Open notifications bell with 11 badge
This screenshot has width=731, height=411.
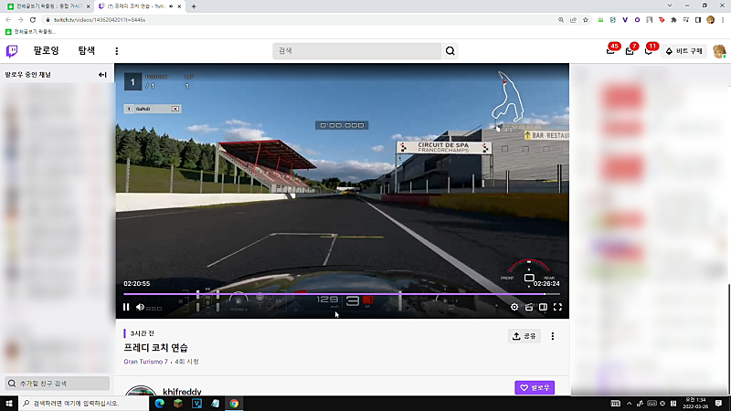point(649,51)
